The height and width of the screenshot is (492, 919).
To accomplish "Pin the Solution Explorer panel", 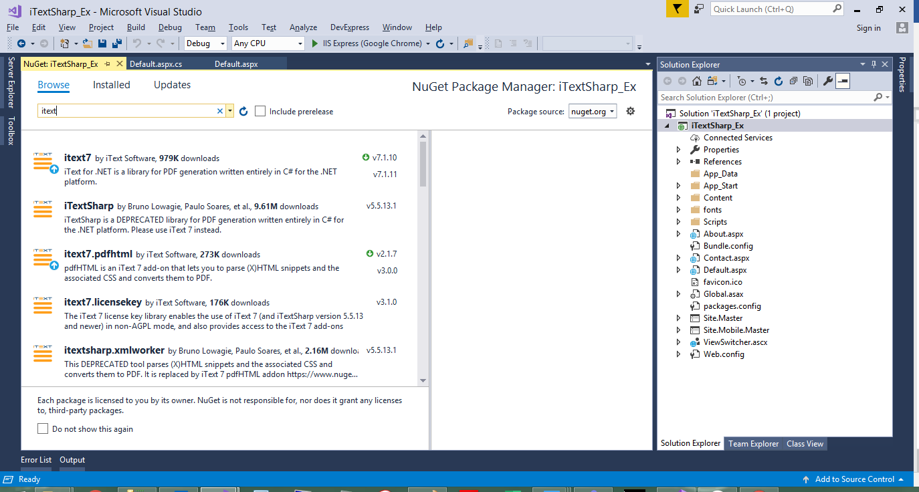I will click(874, 64).
